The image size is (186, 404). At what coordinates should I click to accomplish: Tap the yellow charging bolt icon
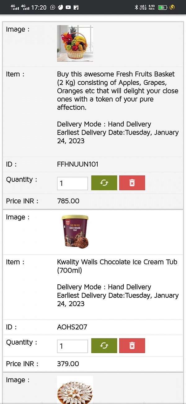[x=172, y=7]
